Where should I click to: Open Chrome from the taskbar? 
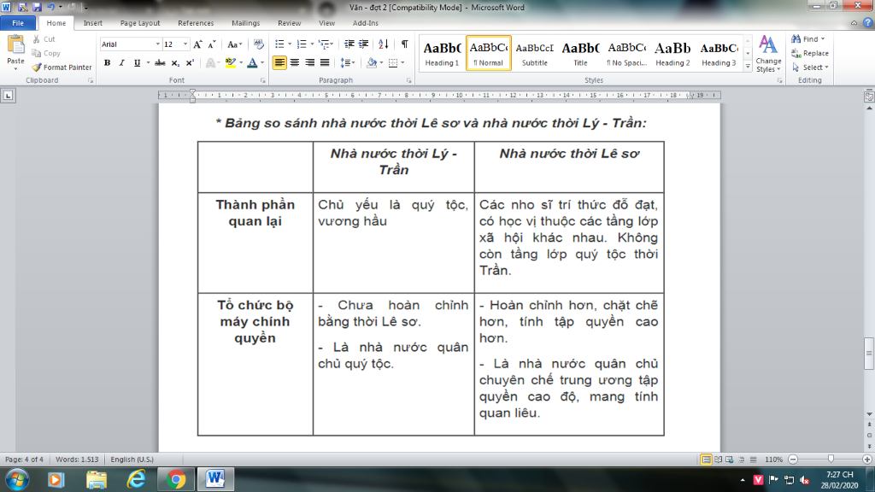tap(176, 479)
